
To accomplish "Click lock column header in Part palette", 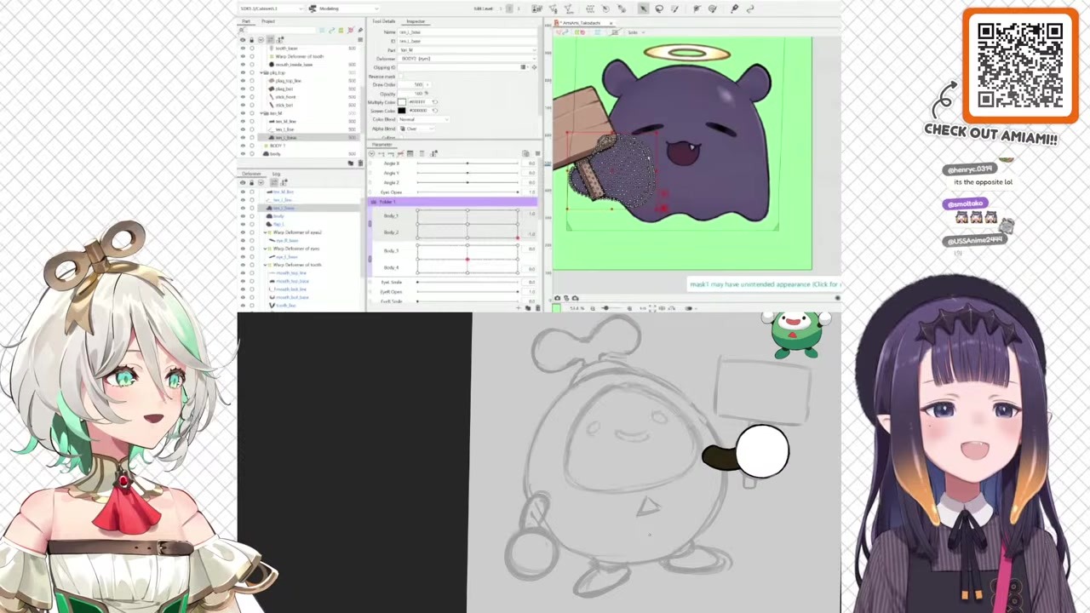I will click(x=251, y=40).
